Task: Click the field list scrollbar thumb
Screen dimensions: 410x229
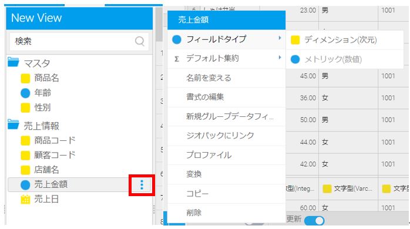Action: (159, 25)
